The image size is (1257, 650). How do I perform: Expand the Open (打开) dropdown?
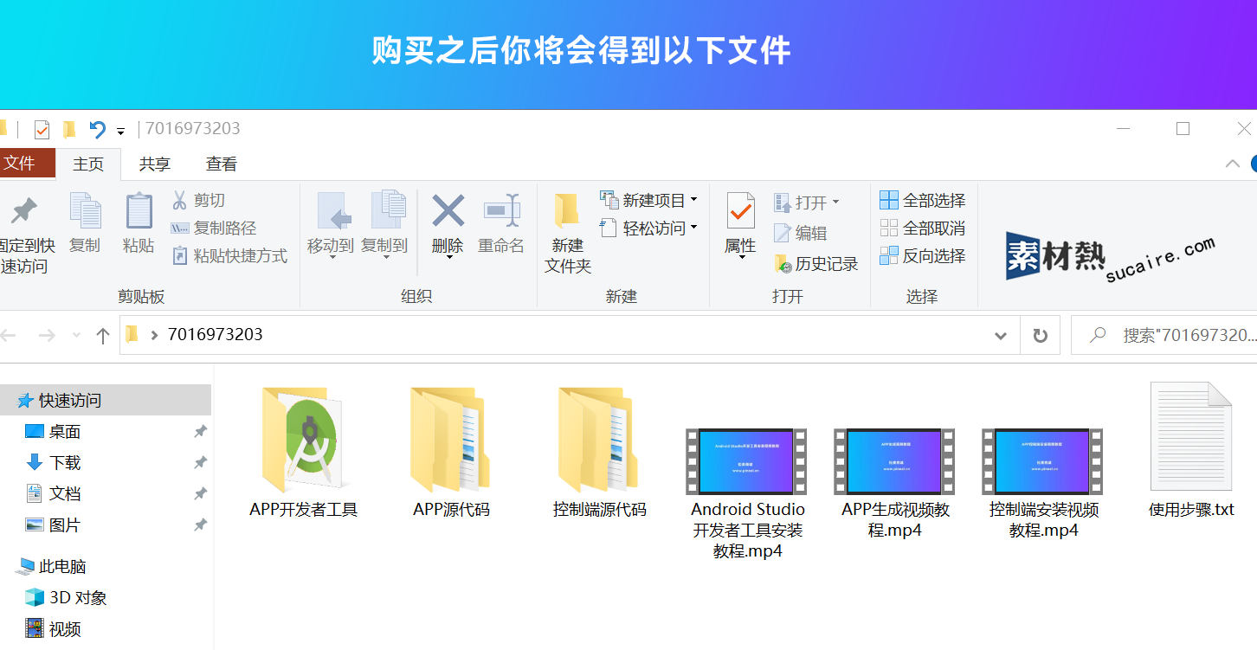pos(835,202)
